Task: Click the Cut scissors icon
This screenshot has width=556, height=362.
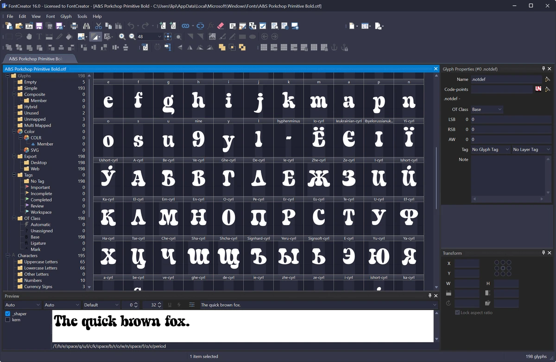Action: tap(98, 26)
